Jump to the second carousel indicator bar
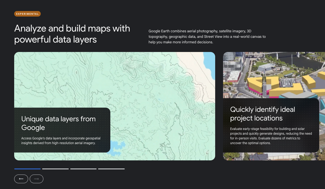This screenshot has height=189, width=325. pos(55,169)
